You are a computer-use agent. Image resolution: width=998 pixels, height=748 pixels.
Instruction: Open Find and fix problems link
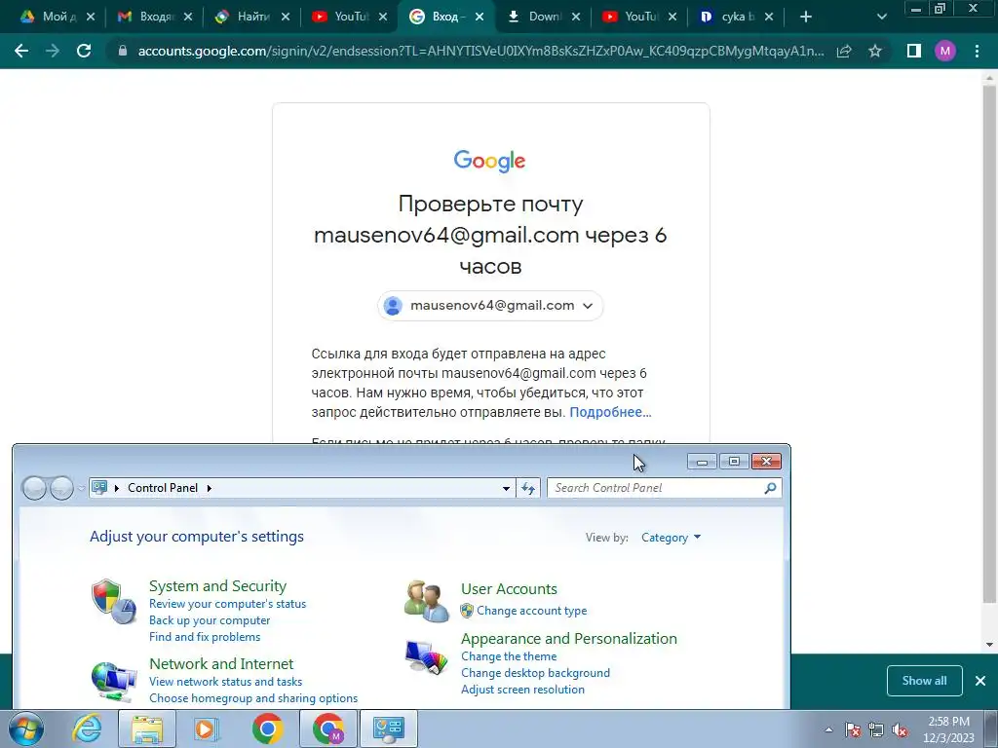pos(205,637)
